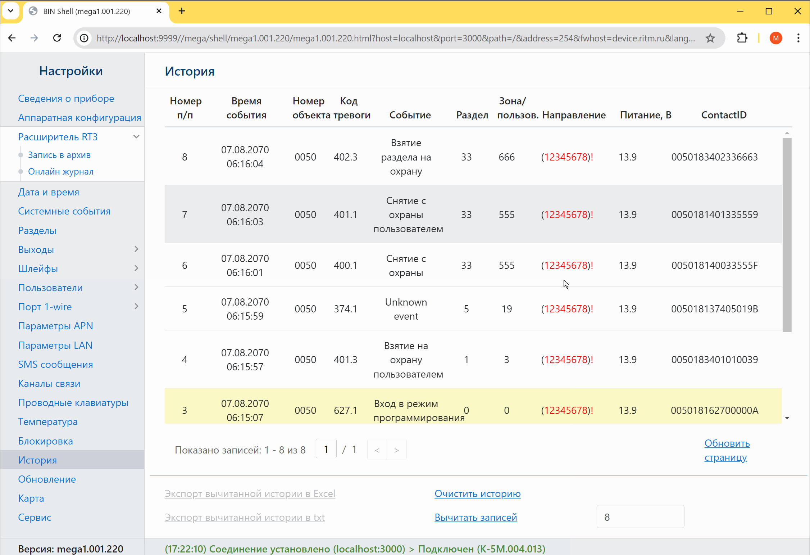Image resolution: width=810 pixels, height=555 pixels.
Task: Open Каналы связи settings
Action: 49,384
